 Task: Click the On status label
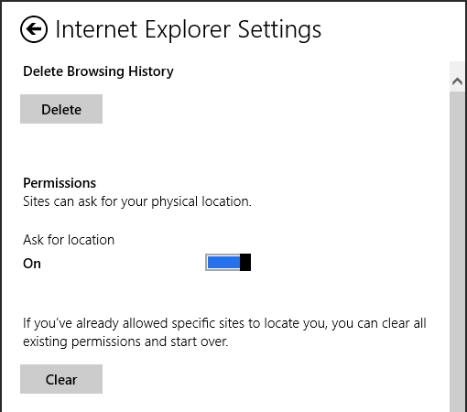click(32, 264)
